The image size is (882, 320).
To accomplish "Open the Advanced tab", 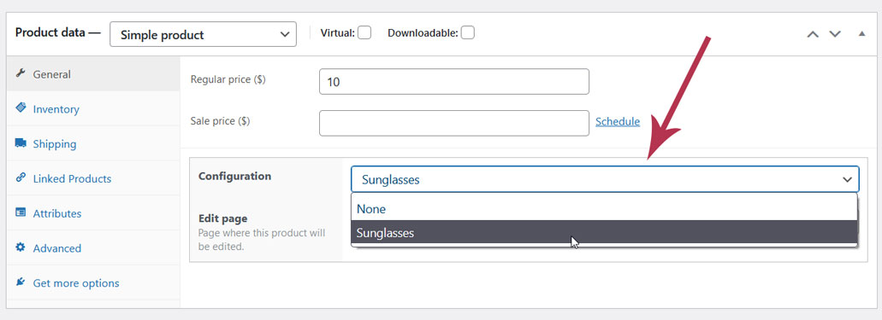I will (x=93, y=248).
